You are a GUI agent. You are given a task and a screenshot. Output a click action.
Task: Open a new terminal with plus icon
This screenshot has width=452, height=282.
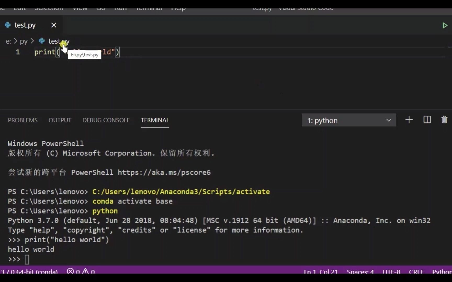tap(409, 120)
